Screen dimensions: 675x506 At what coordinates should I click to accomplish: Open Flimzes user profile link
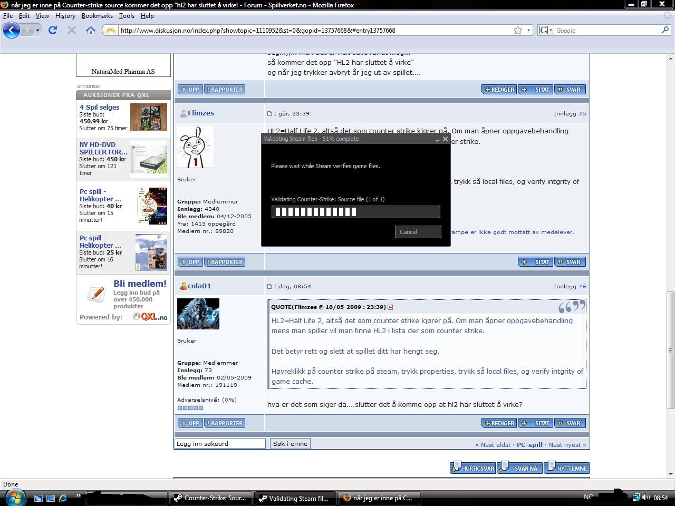[200, 113]
